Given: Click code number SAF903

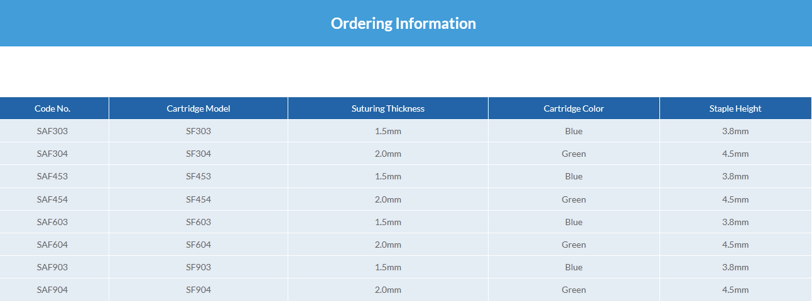Looking at the screenshot, I should pos(53,267).
